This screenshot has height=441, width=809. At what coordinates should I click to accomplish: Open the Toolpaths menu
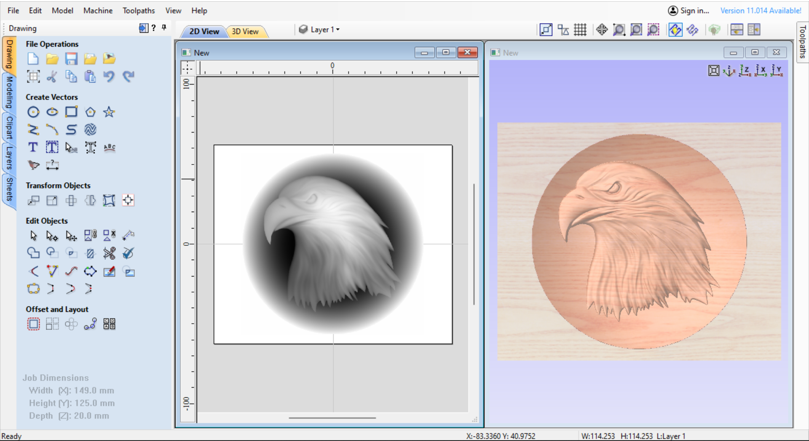(x=139, y=11)
